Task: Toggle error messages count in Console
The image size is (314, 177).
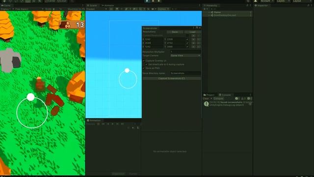Action: point(249,98)
